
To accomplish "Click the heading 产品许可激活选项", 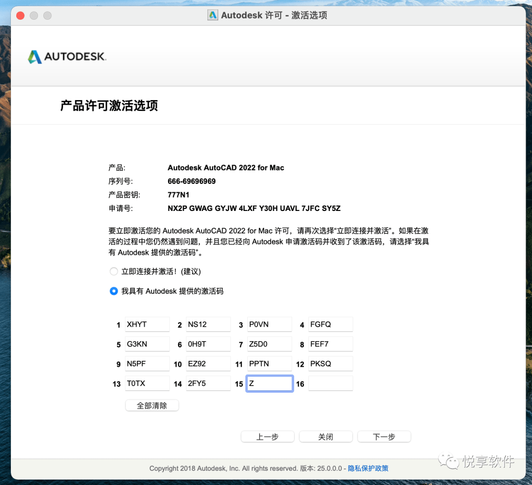I will coord(109,105).
